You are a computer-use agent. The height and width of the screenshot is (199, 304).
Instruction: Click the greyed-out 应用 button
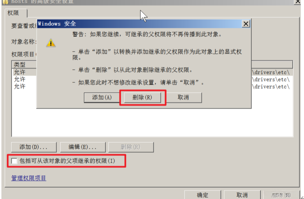click(281, 195)
